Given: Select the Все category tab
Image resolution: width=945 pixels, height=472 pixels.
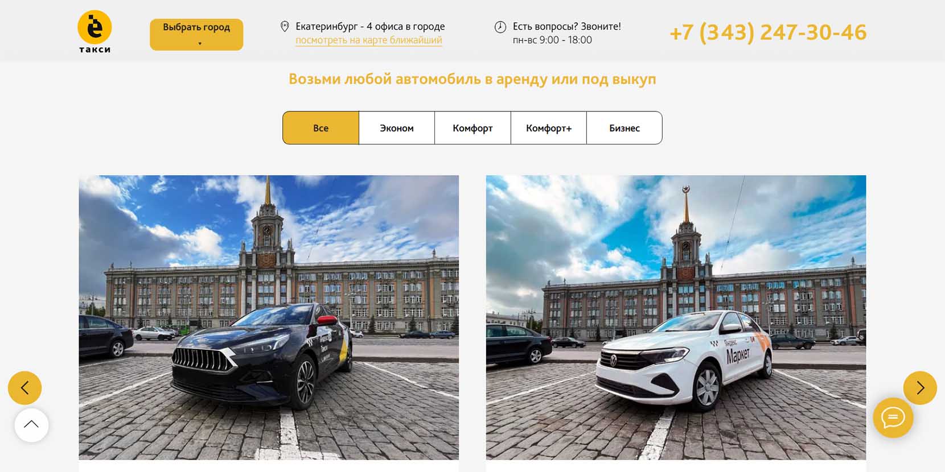Looking at the screenshot, I should pos(321,128).
